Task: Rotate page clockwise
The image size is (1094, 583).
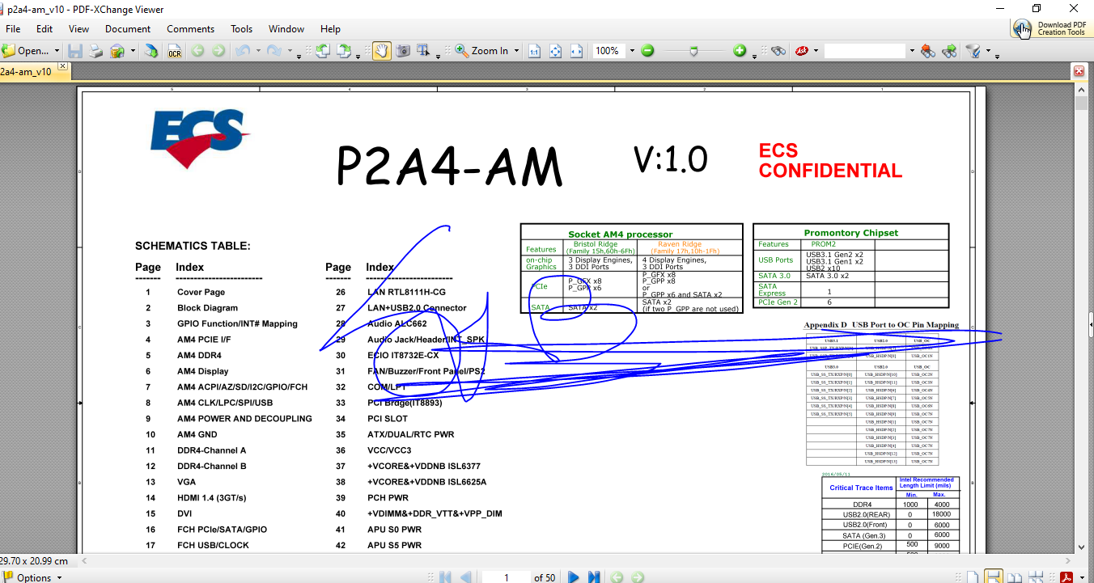Action: point(344,51)
